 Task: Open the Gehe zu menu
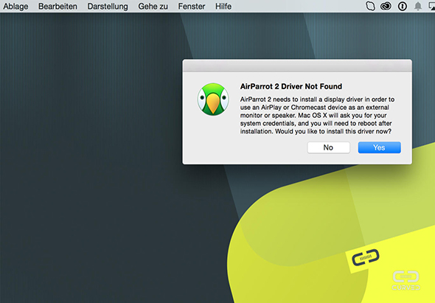click(x=153, y=6)
